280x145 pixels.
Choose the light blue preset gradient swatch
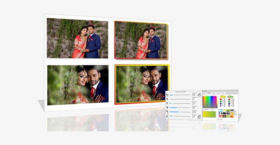point(220,111)
